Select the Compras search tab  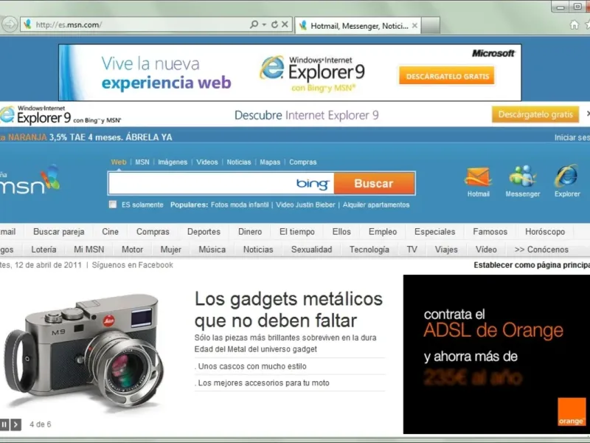pos(302,162)
